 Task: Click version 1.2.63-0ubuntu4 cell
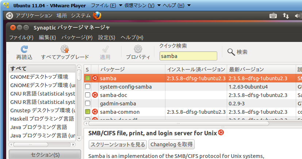pyautogui.click(x=248, y=87)
